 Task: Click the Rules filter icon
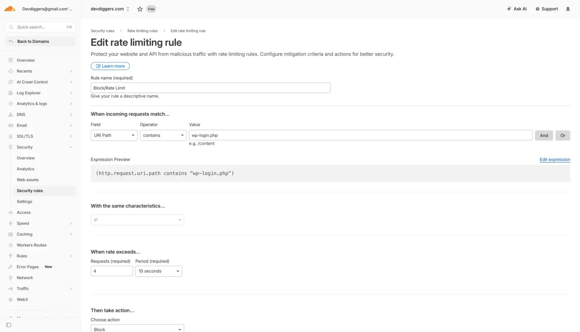click(11, 256)
